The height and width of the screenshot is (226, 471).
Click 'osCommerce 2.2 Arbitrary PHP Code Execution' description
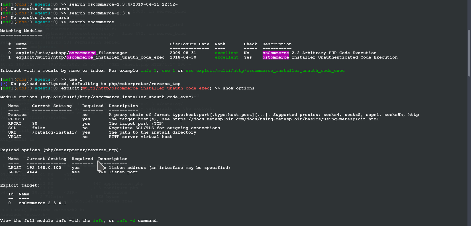(319, 53)
